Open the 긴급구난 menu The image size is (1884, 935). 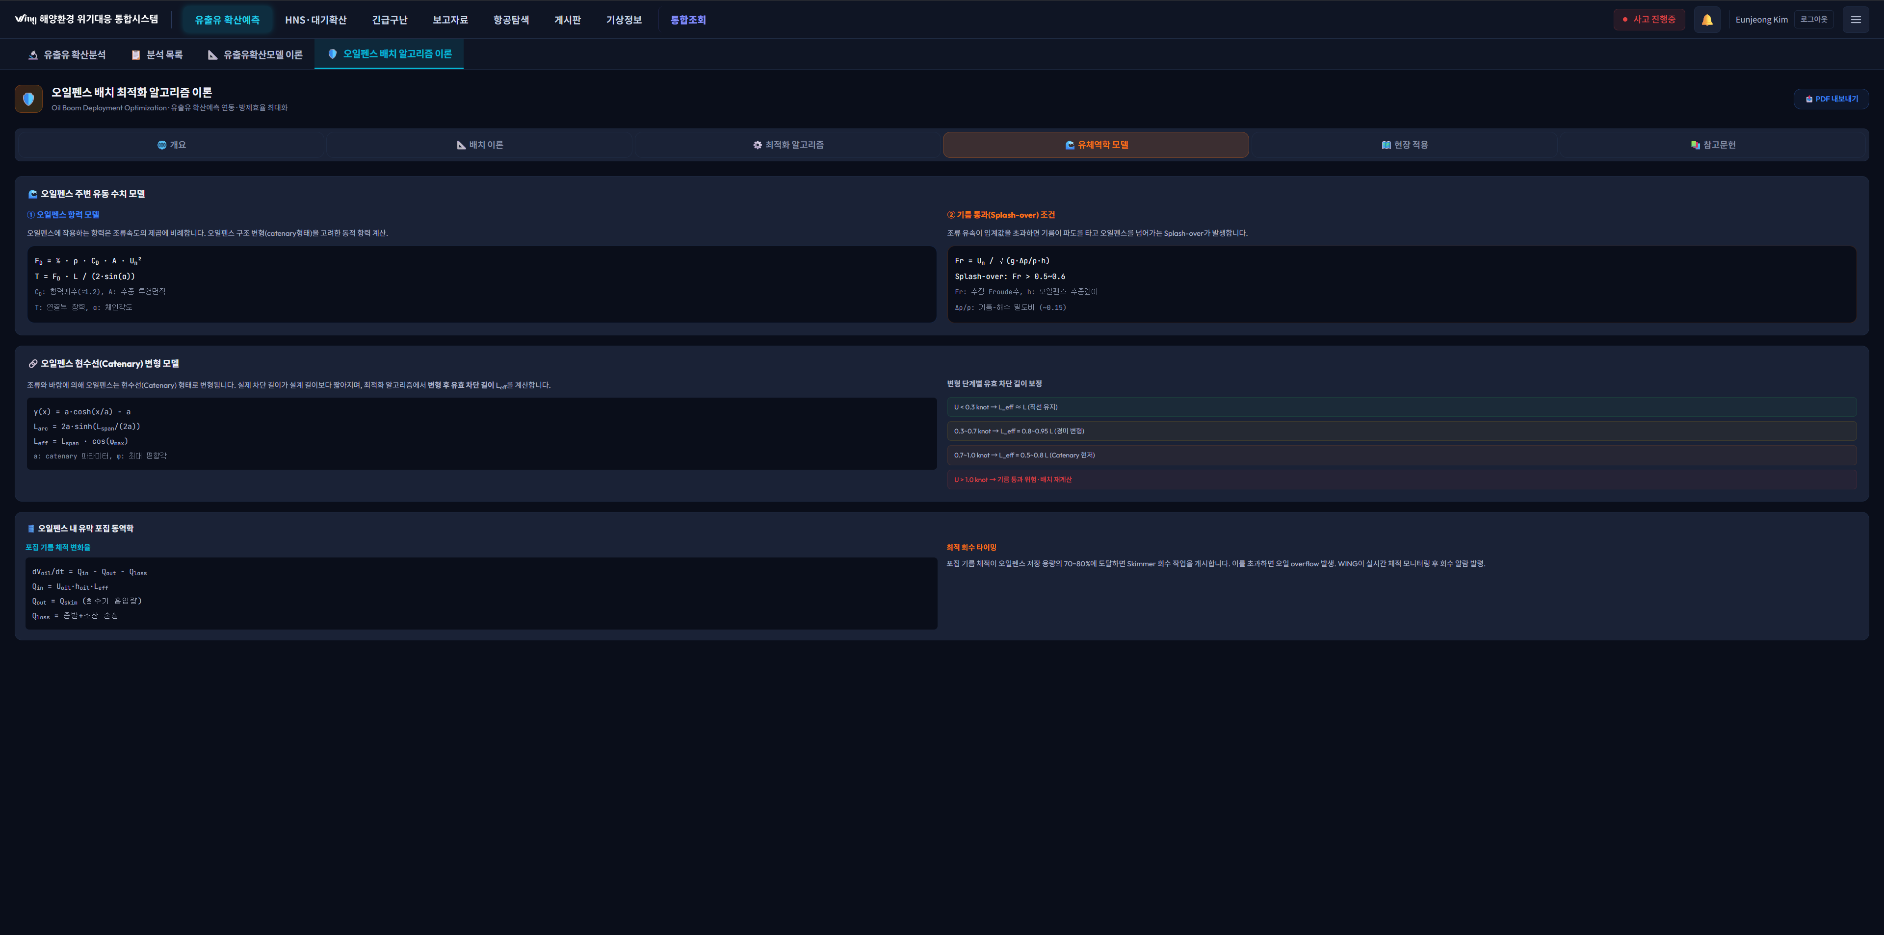point(389,20)
